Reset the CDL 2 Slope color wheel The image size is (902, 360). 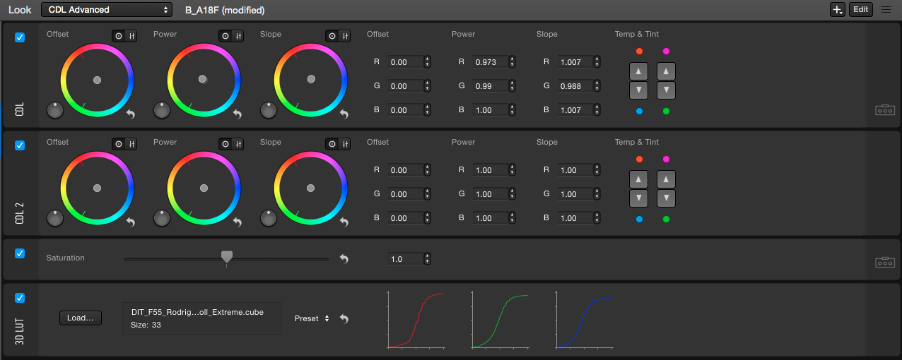343,222
